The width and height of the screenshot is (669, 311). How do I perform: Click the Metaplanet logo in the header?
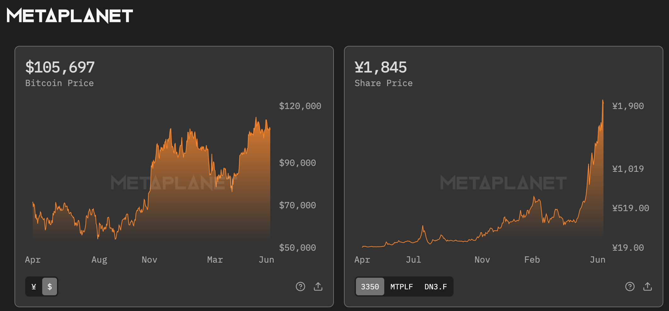click(70, 16)
